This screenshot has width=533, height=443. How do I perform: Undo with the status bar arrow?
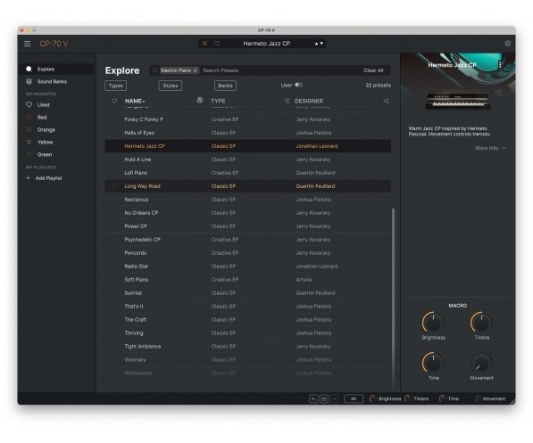tap(313, 398)
